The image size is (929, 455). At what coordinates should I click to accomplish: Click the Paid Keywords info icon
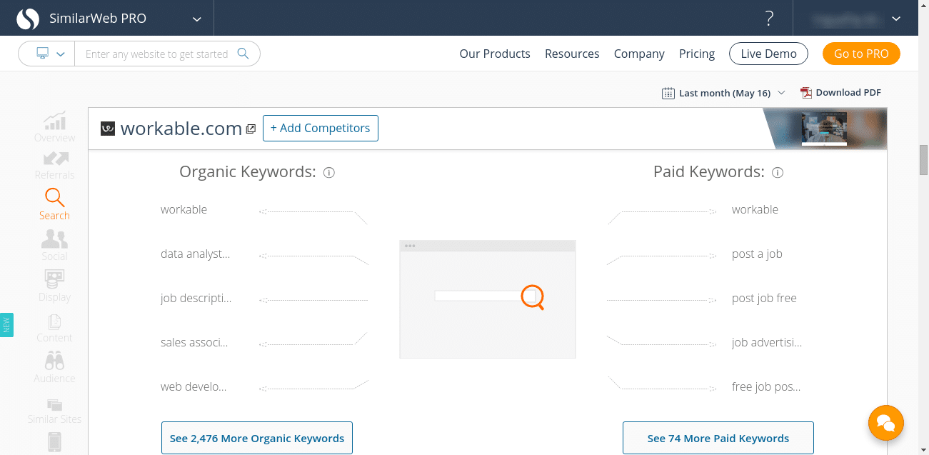778,172
